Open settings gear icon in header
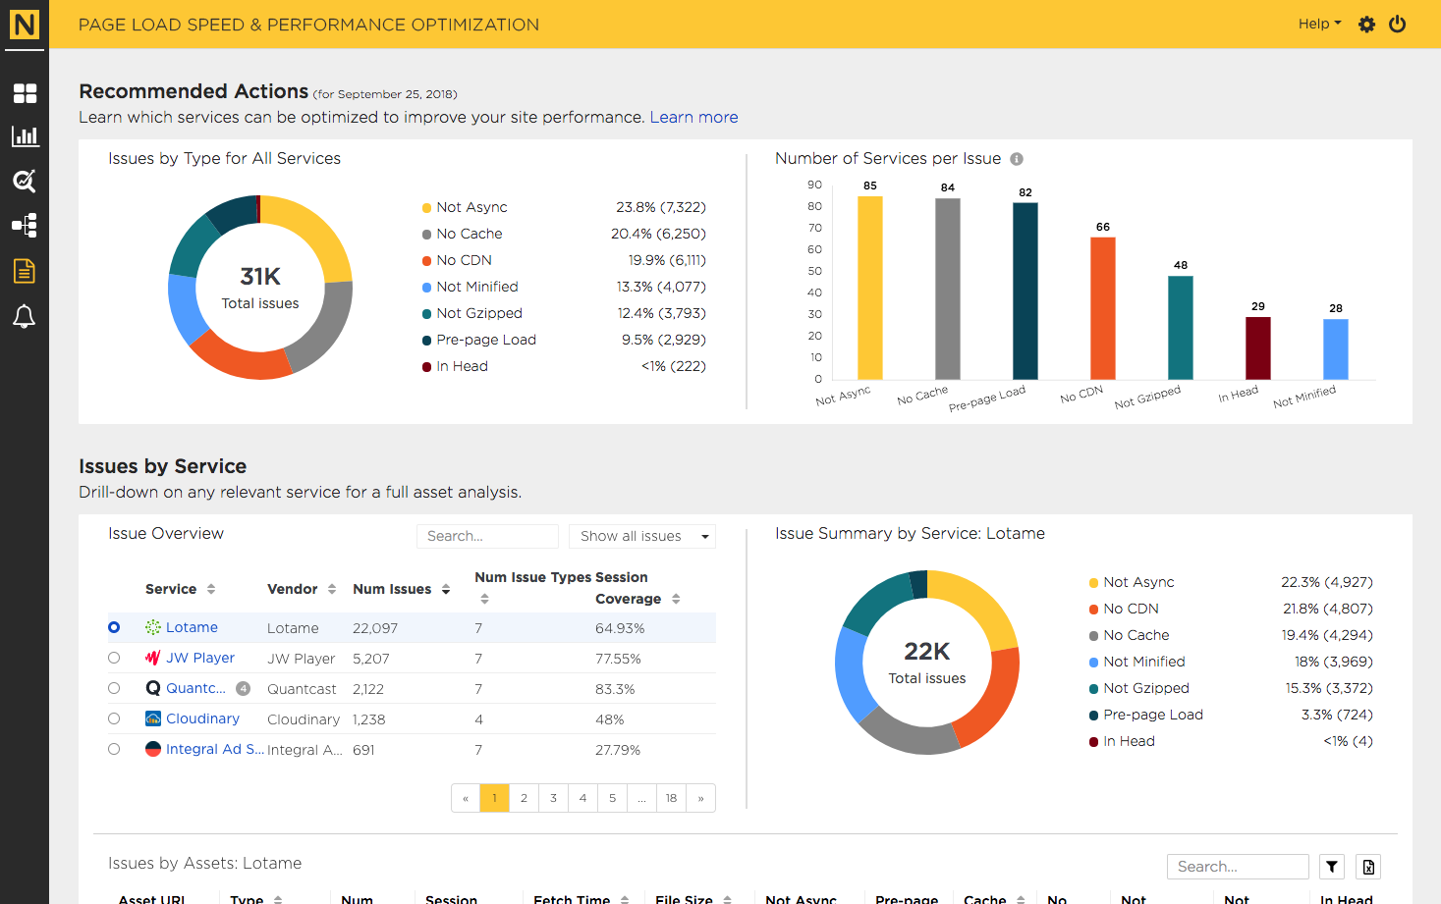The width and height of the screenshot is (1441, 904). pyautogui.click(x=1366, y=25)
